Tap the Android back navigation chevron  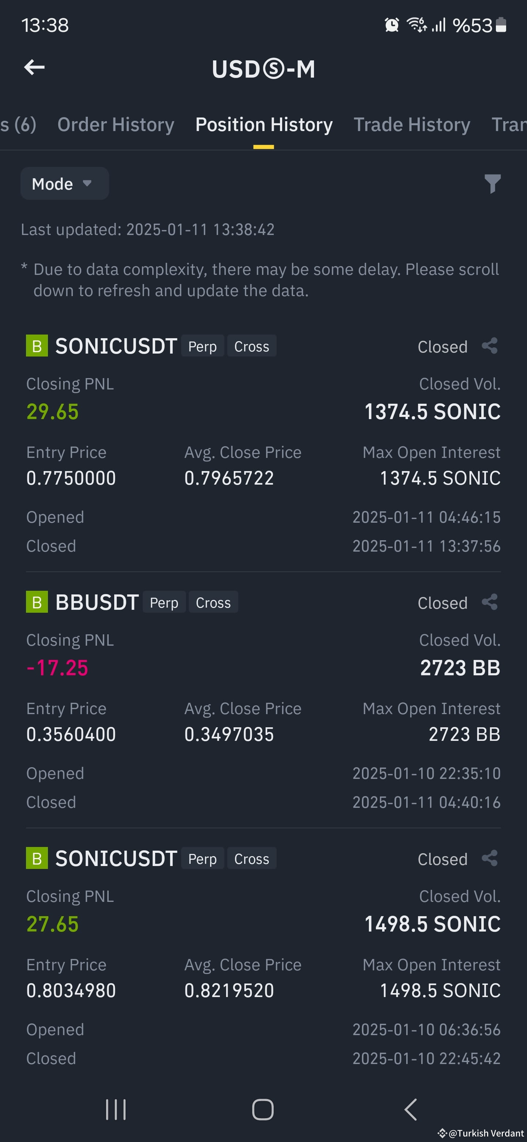[x=410, y=1110]
